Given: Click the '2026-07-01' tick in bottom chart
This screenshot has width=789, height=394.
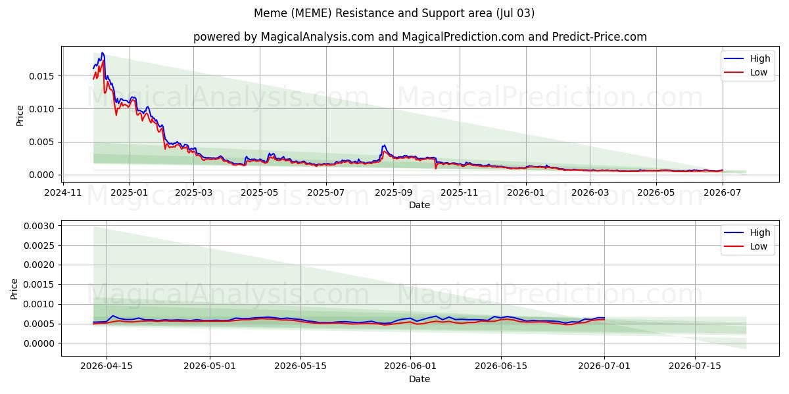Looking at the screenshot, I should pyautogui.click(x=604, y=366).
